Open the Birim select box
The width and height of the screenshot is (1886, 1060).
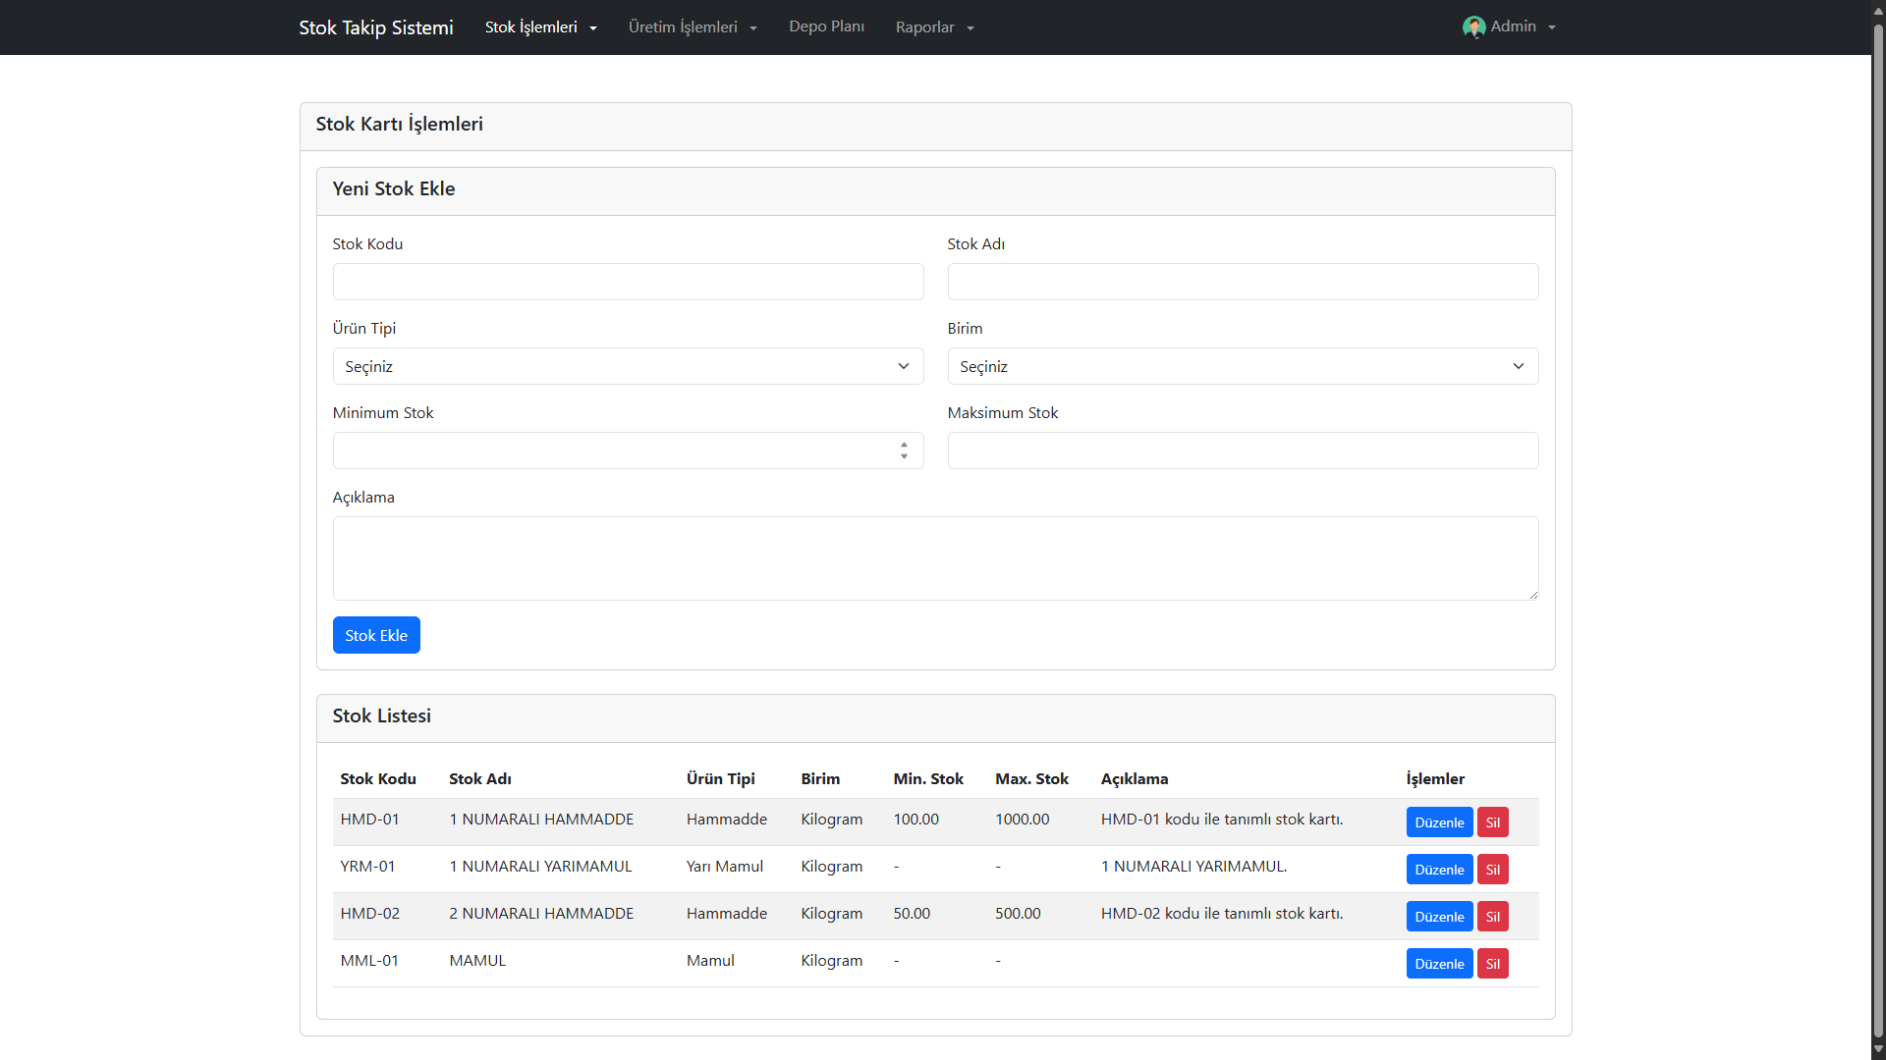[x=1243, y=366]
